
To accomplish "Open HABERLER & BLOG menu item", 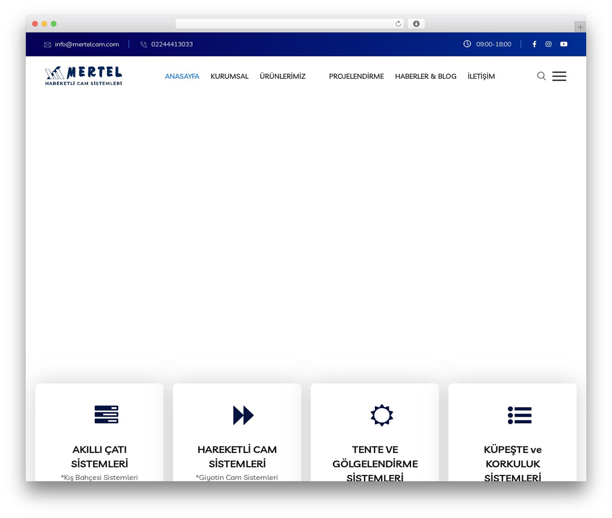I will [426, 76].
